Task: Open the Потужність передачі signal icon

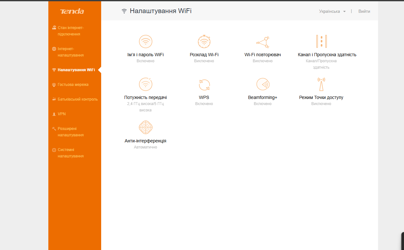Action: click(x=146, y=84)
